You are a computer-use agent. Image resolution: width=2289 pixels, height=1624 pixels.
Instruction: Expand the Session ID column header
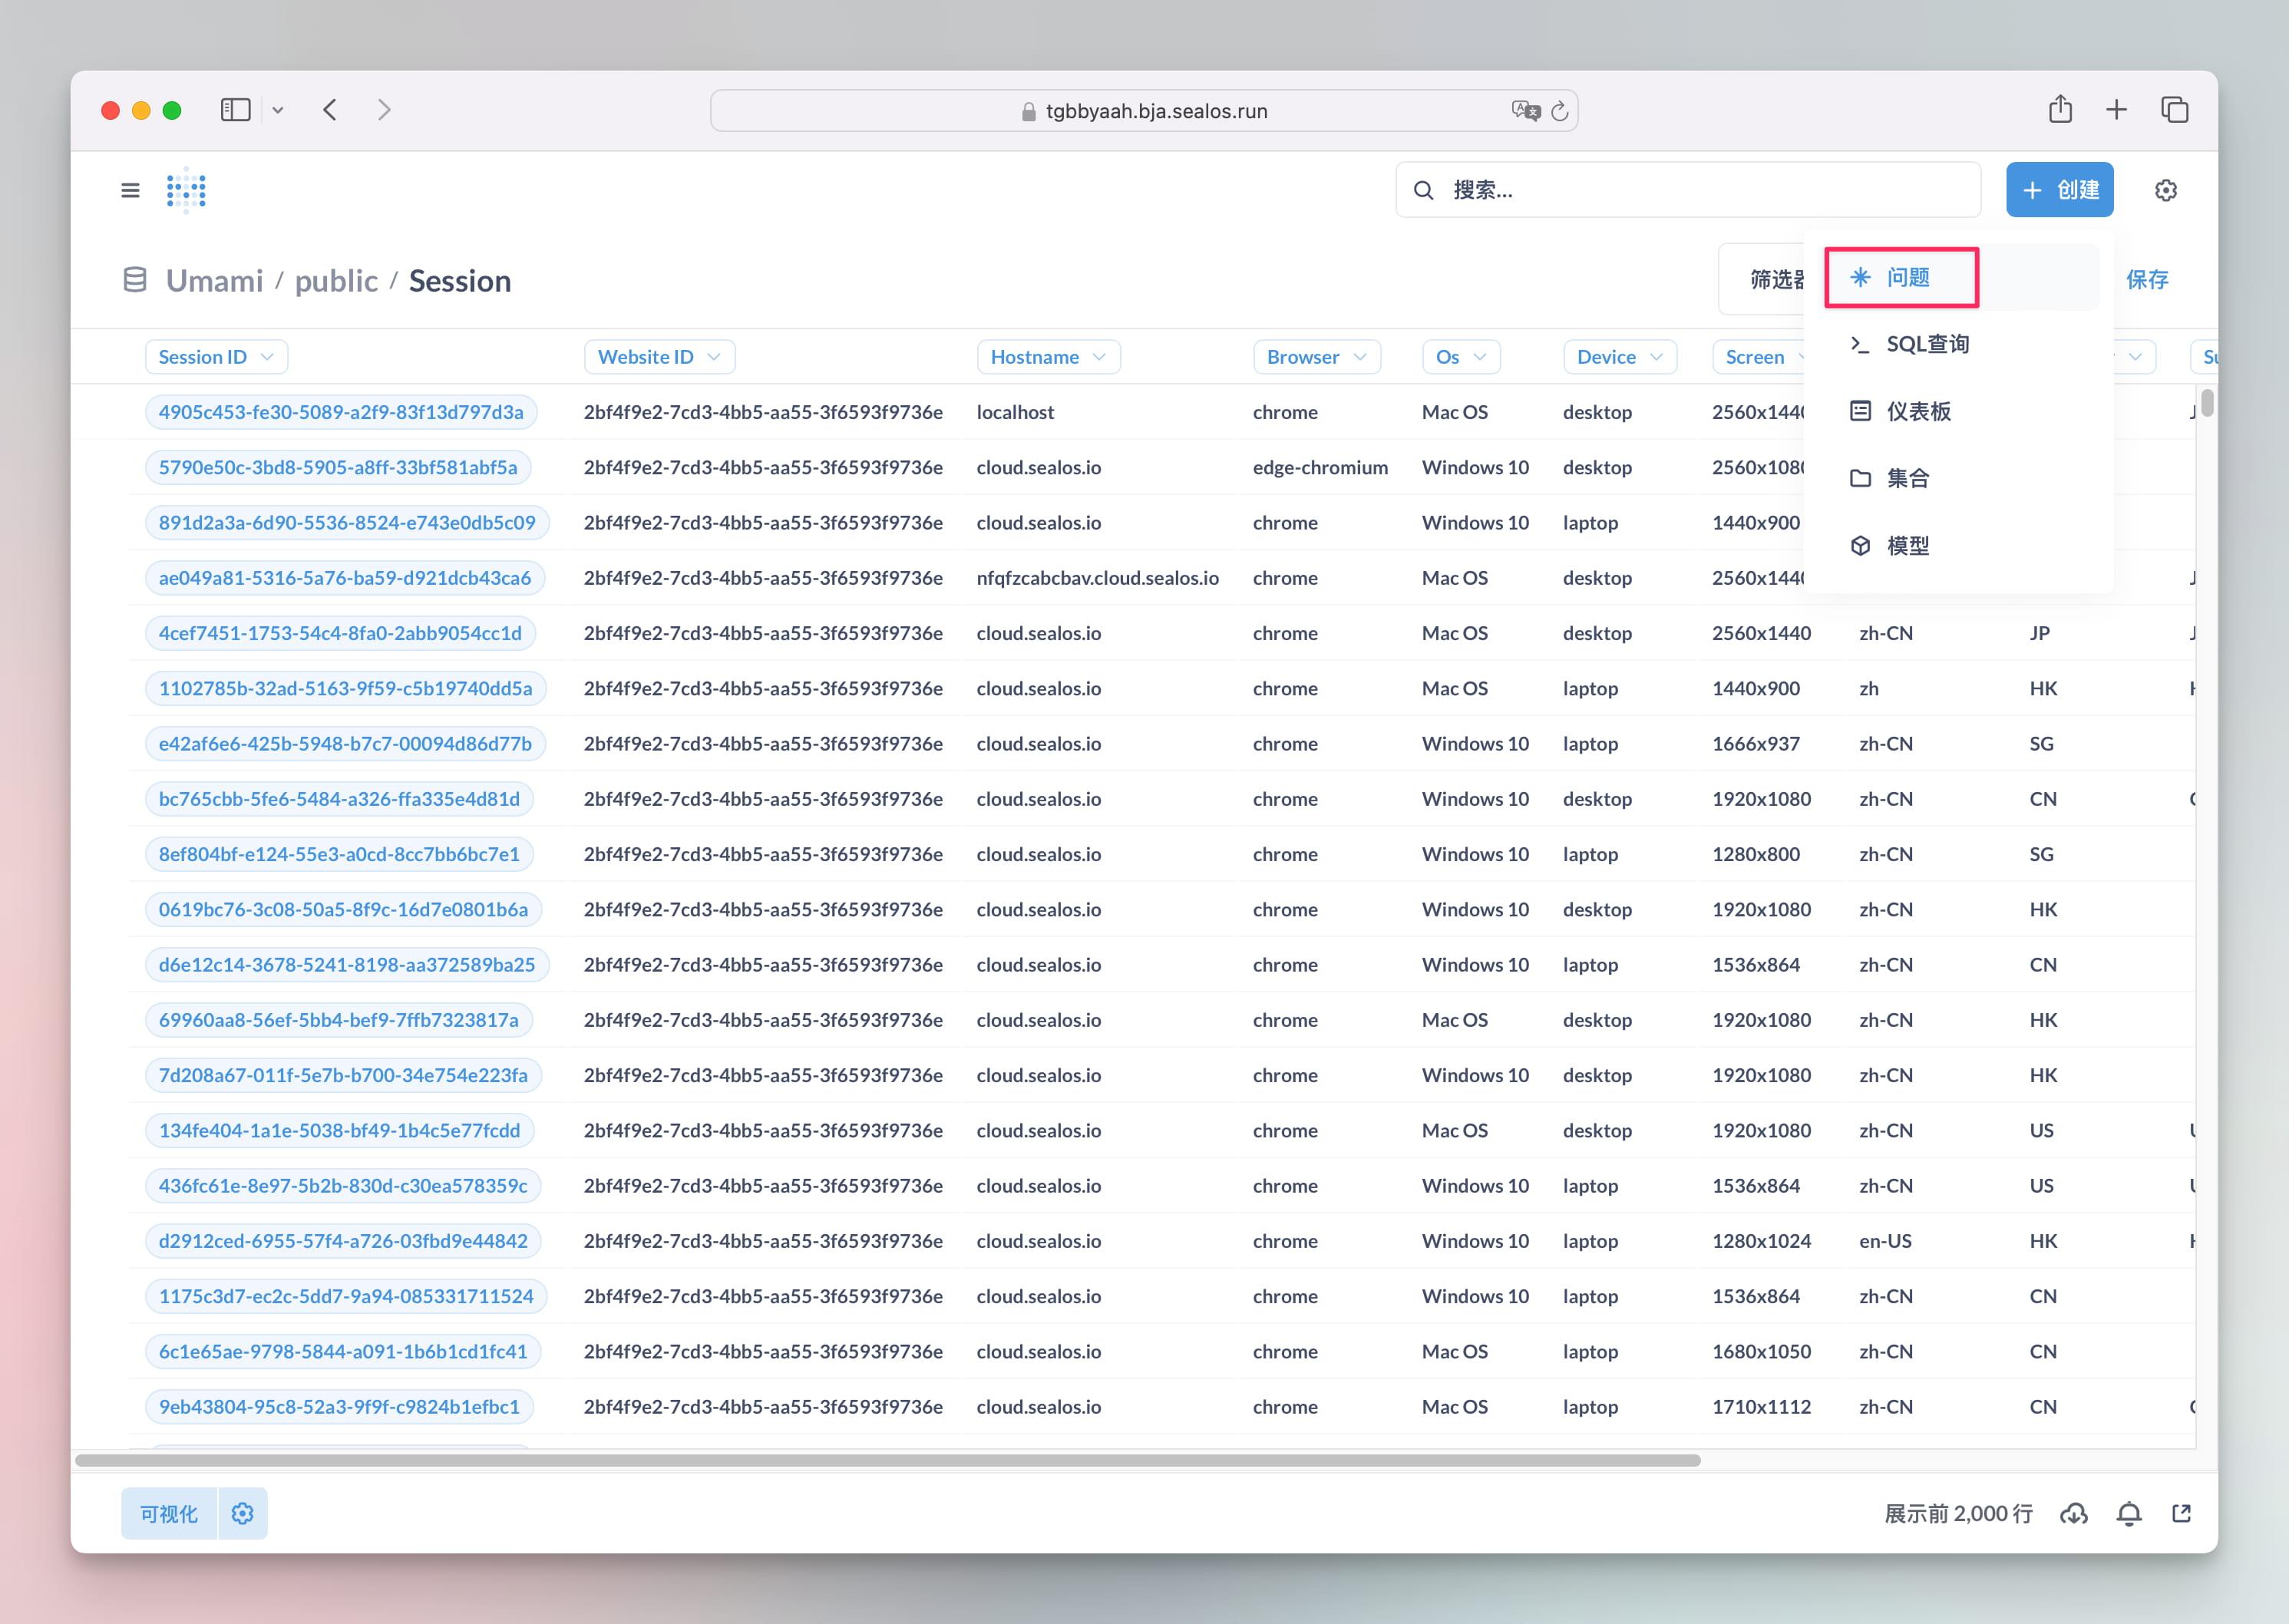[216, 357]
